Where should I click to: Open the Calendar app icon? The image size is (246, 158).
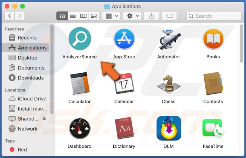[x=124, y=84]
